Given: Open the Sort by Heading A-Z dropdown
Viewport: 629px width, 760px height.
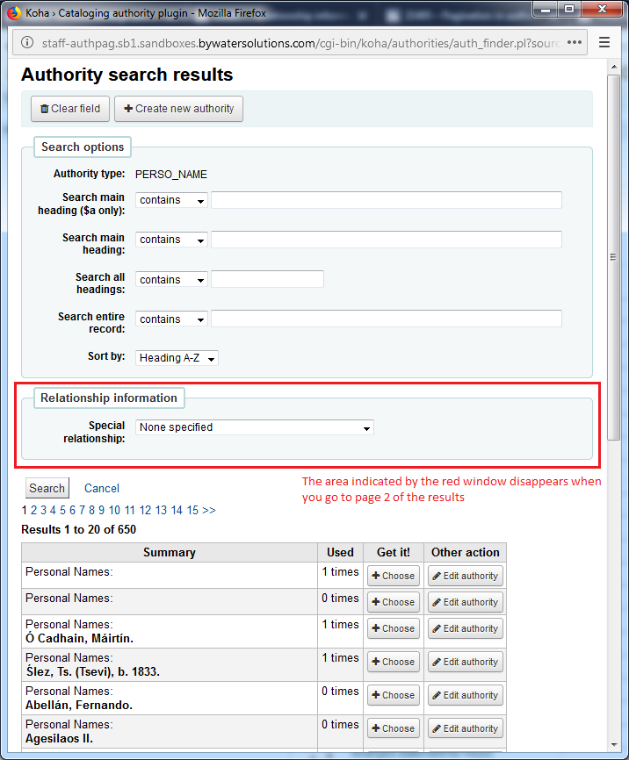Looking at the screenshot, I should point(177,358).
